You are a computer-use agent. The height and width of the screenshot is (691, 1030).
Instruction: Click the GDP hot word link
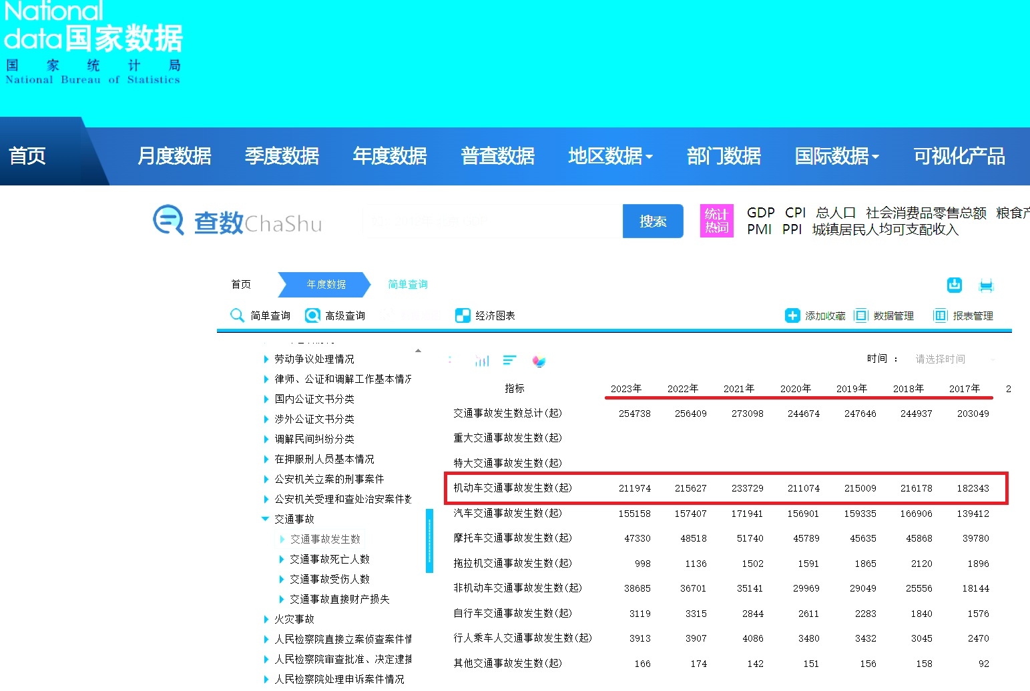[x=760, y=213]
